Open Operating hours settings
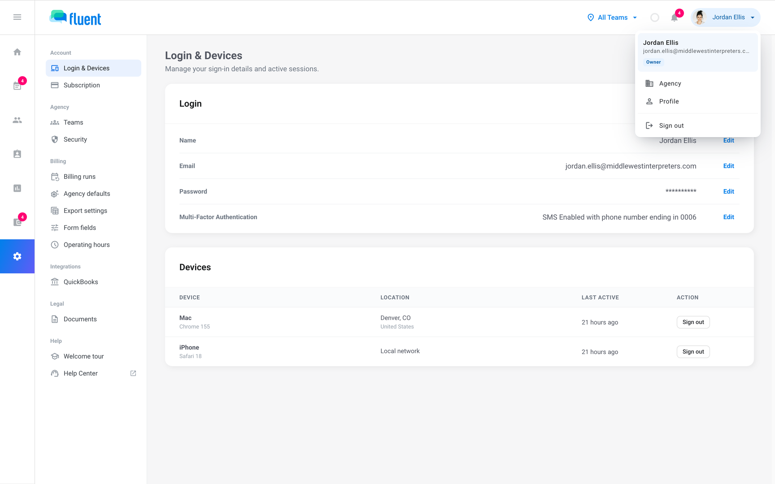 93,245
